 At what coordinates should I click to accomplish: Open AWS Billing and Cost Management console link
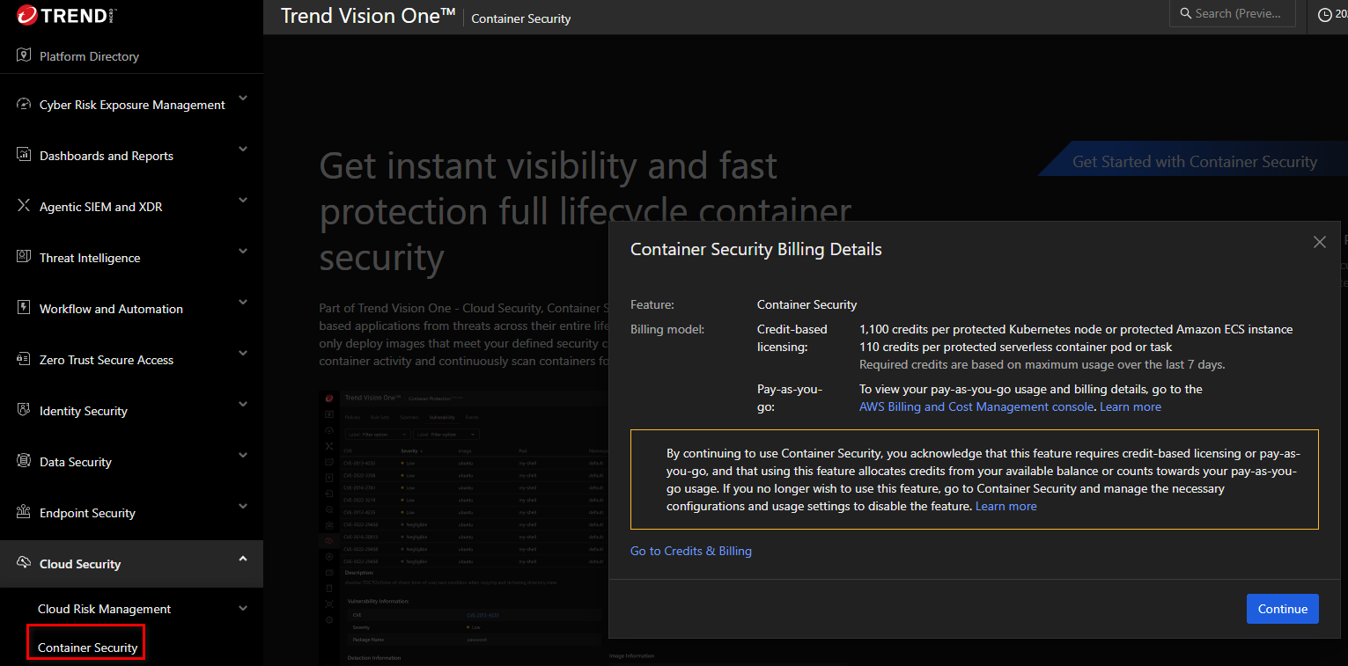point(976,406)
